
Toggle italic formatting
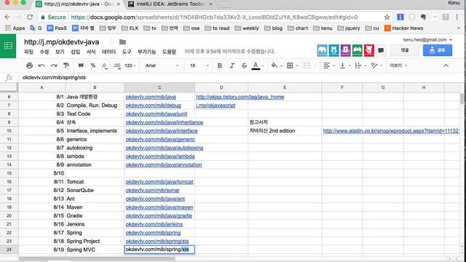coord(232,65)
